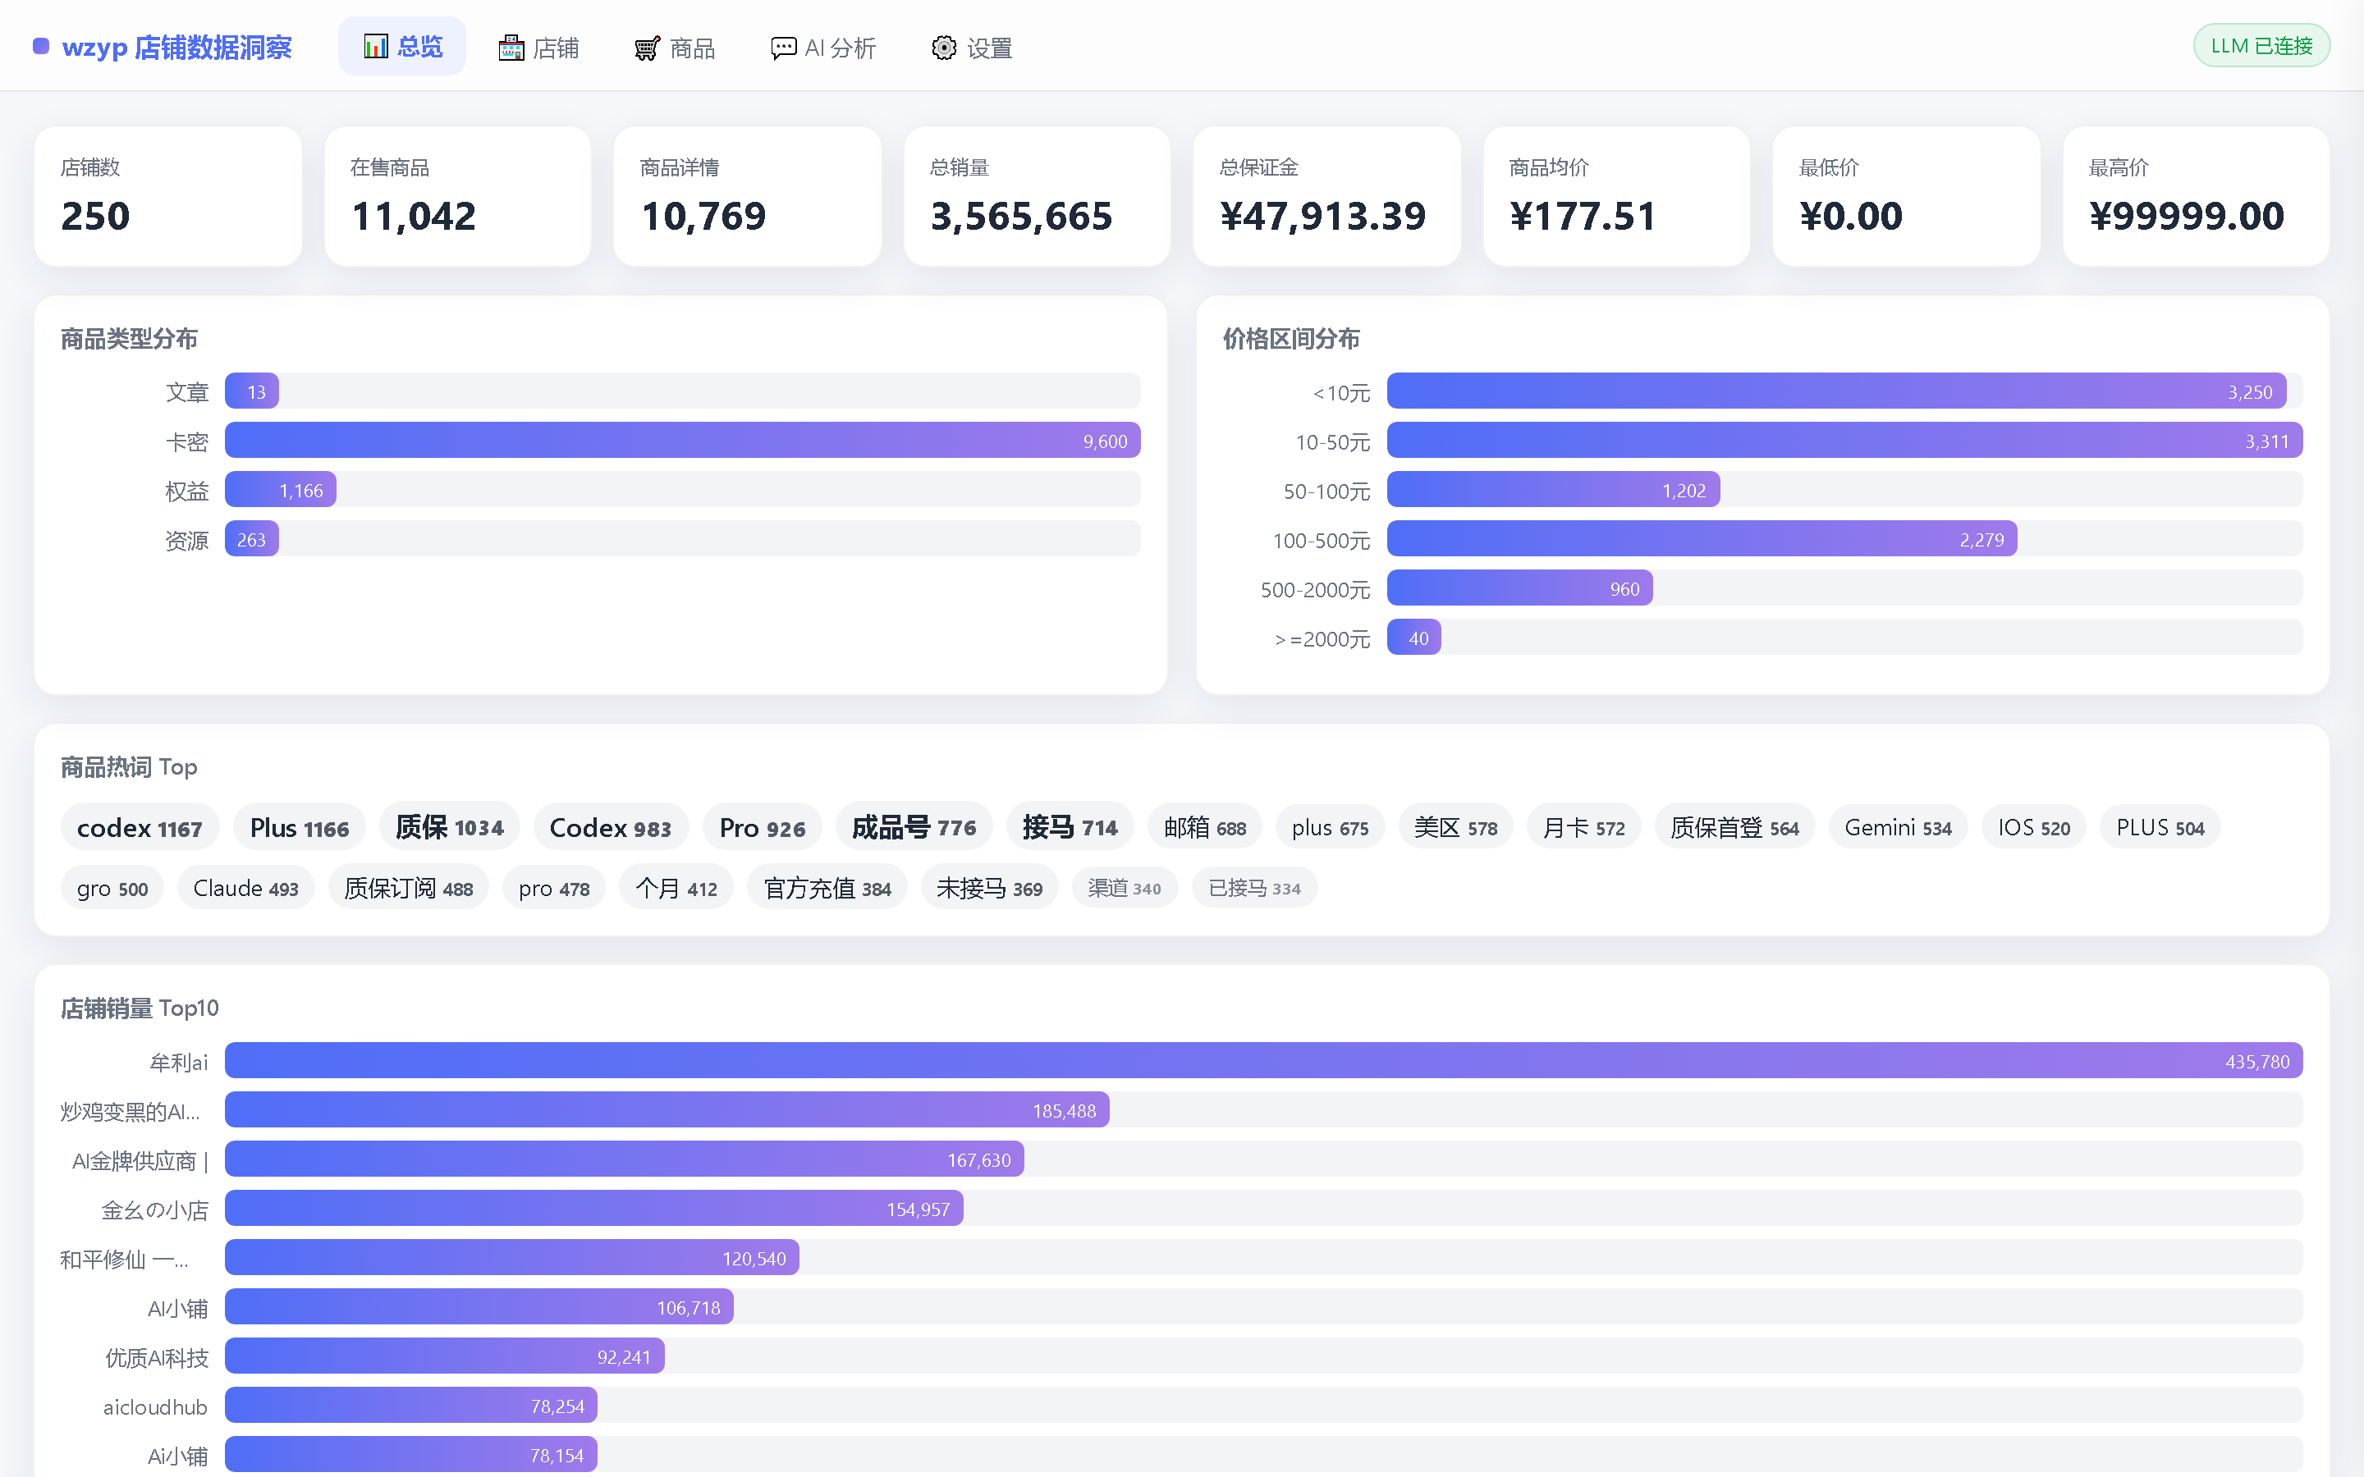This screenshot has width=2364, height=1477.
Task: Click the Codex 983 keyword tag
Action: (611, 827)
